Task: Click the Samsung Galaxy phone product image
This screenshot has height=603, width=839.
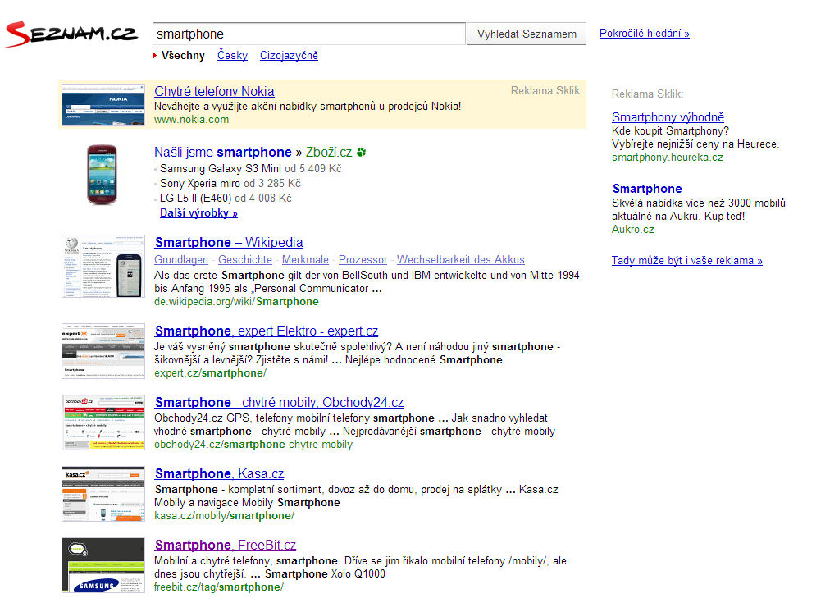Action: point(103,175)
